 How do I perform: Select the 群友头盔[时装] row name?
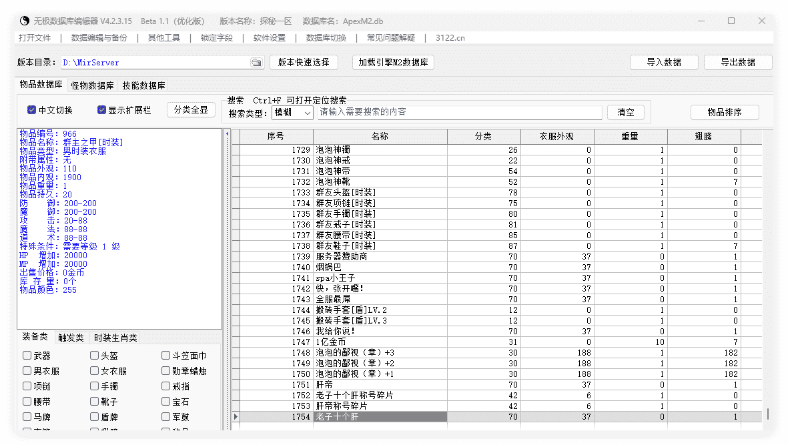click(x=380, y=192)
